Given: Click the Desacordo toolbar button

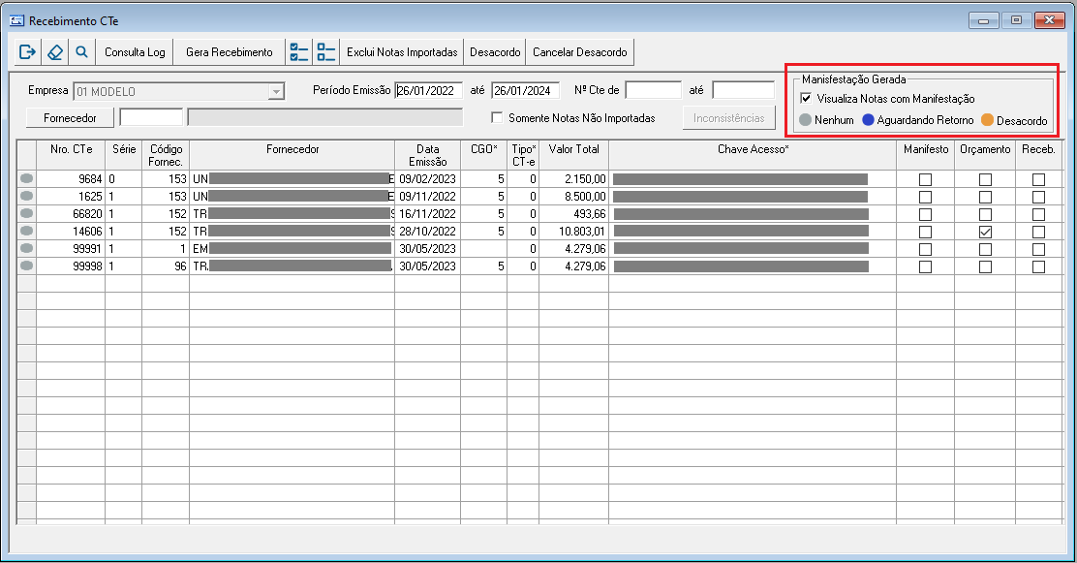Looking at the screenshot, I should click(495, 52).
